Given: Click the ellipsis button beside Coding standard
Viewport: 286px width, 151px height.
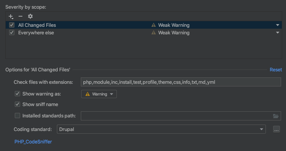Looking at the screenshot, I should point(277,129).
